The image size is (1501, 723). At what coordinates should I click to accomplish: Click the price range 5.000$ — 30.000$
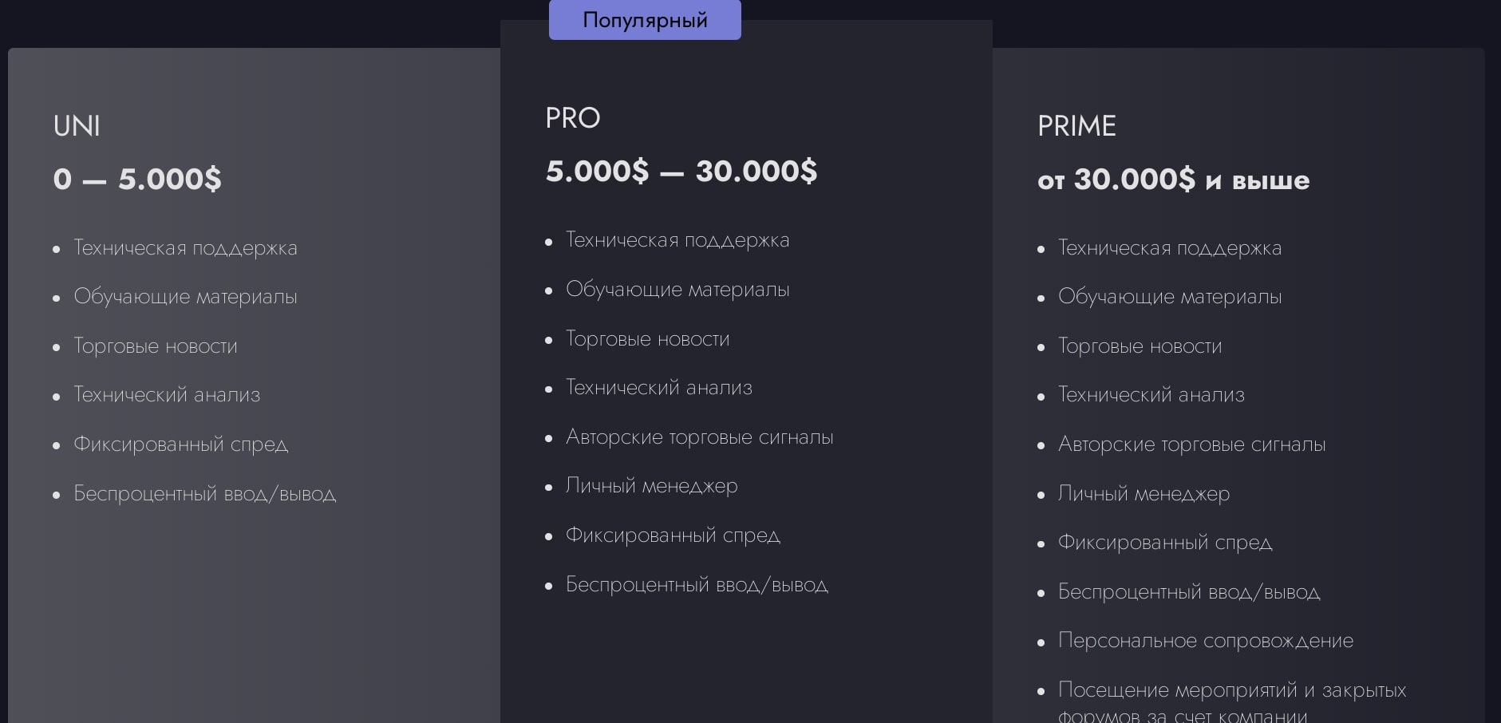pos(681,171)
